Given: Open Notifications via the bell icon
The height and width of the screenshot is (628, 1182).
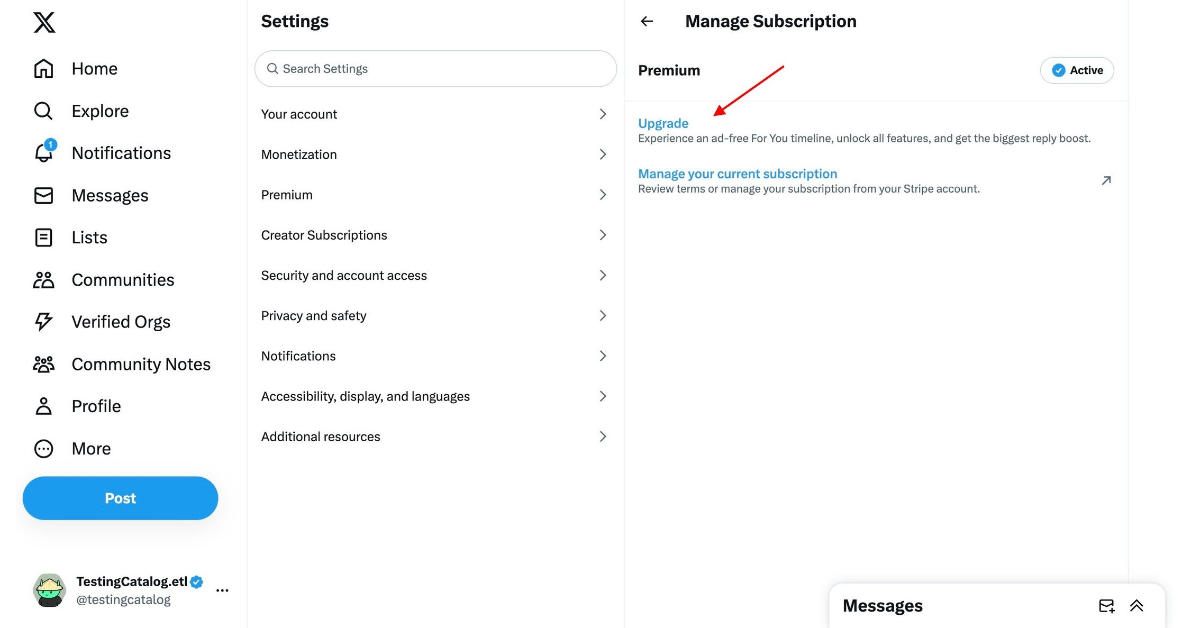Looking at the screenshot, I should point(44,153).
